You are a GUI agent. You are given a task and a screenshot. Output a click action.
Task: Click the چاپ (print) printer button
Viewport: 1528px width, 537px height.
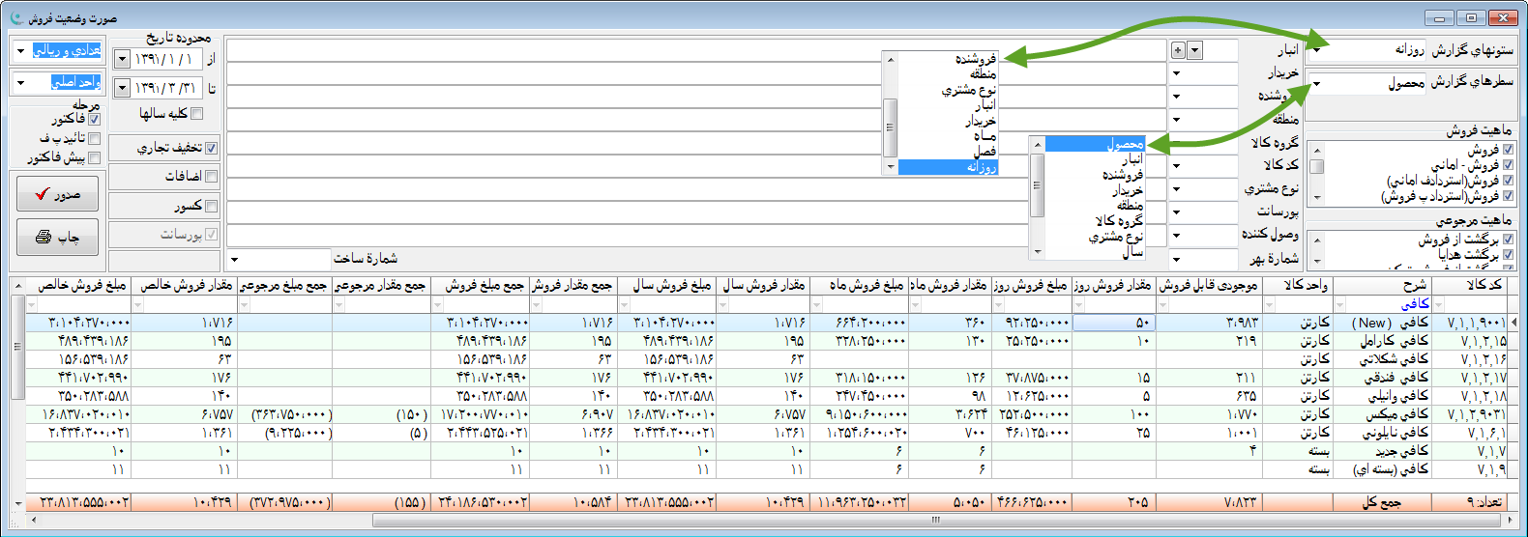[x=57, y=237]
